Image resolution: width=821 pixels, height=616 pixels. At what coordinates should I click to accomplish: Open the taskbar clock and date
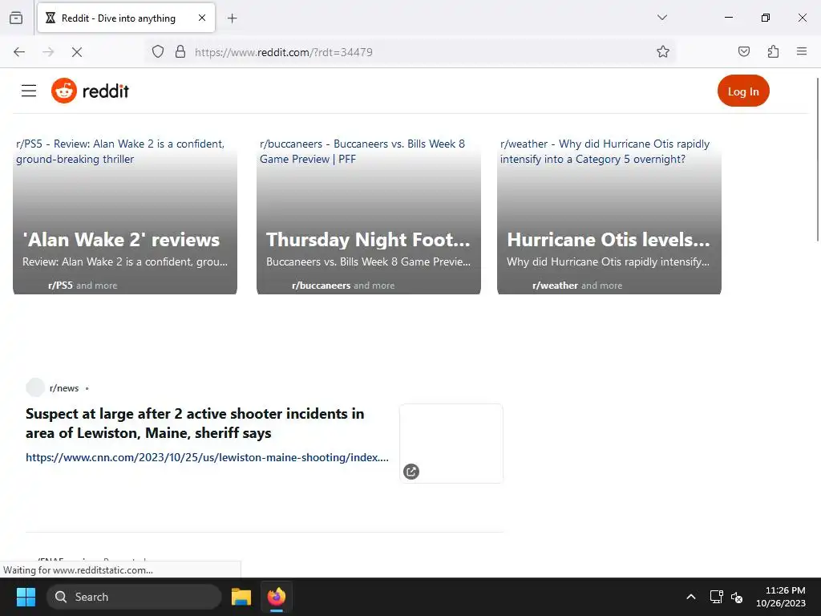(781, 597)
